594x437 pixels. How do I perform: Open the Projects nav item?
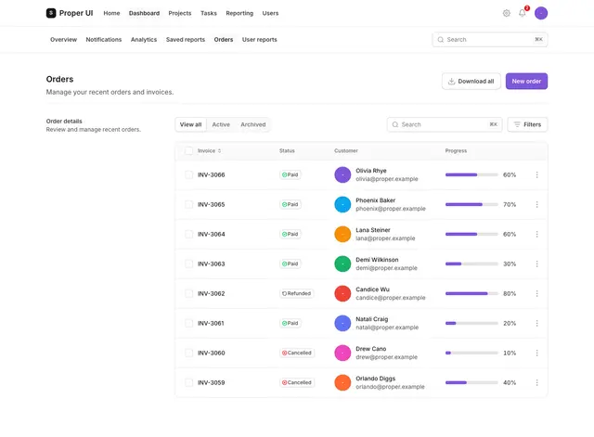coord(180,13)
